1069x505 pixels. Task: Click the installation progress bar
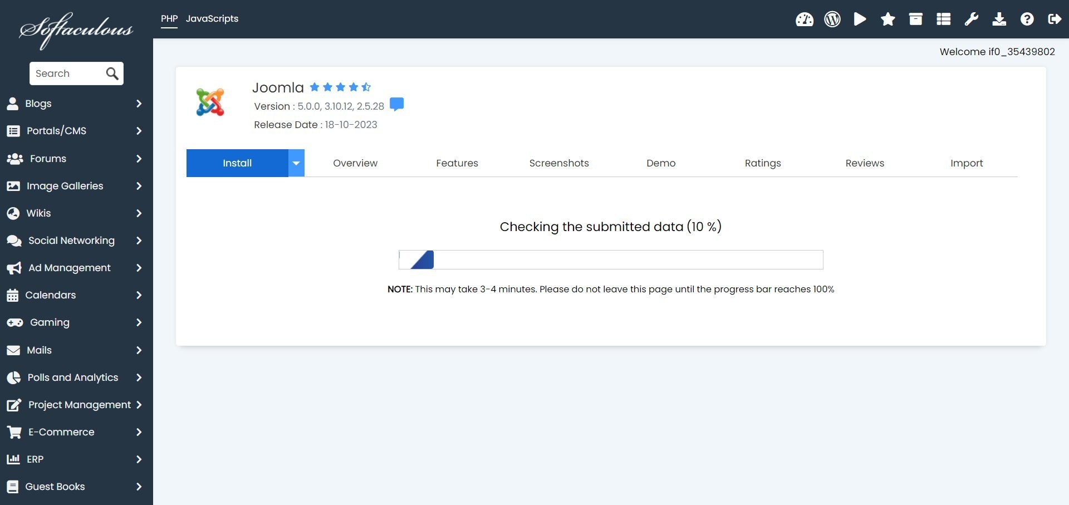611,260
